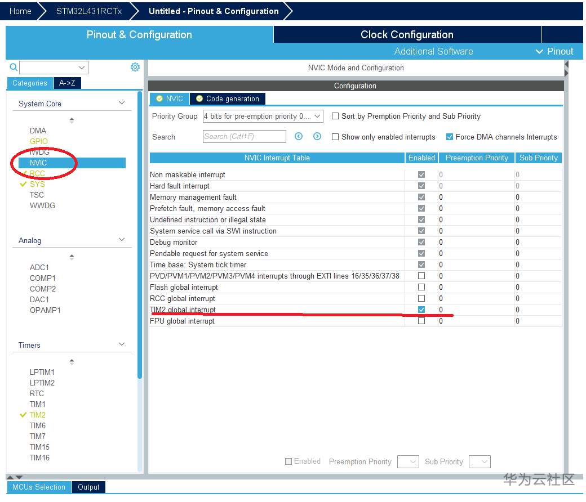Select DMA in System Core list
Image resolution: width=586 pixels, height=502 pixels.
(x=38, y=131)
